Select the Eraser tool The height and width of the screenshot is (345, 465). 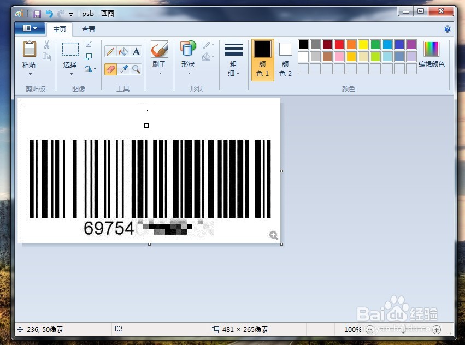coord(110,69)
